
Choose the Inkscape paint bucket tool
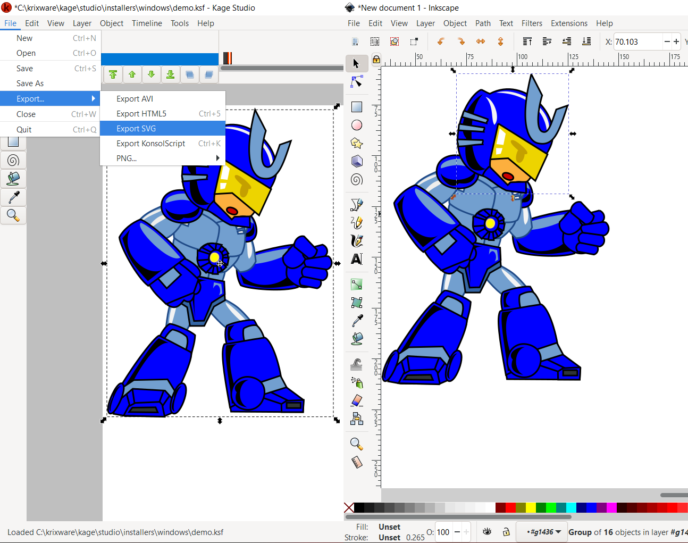tap(357, 339)
